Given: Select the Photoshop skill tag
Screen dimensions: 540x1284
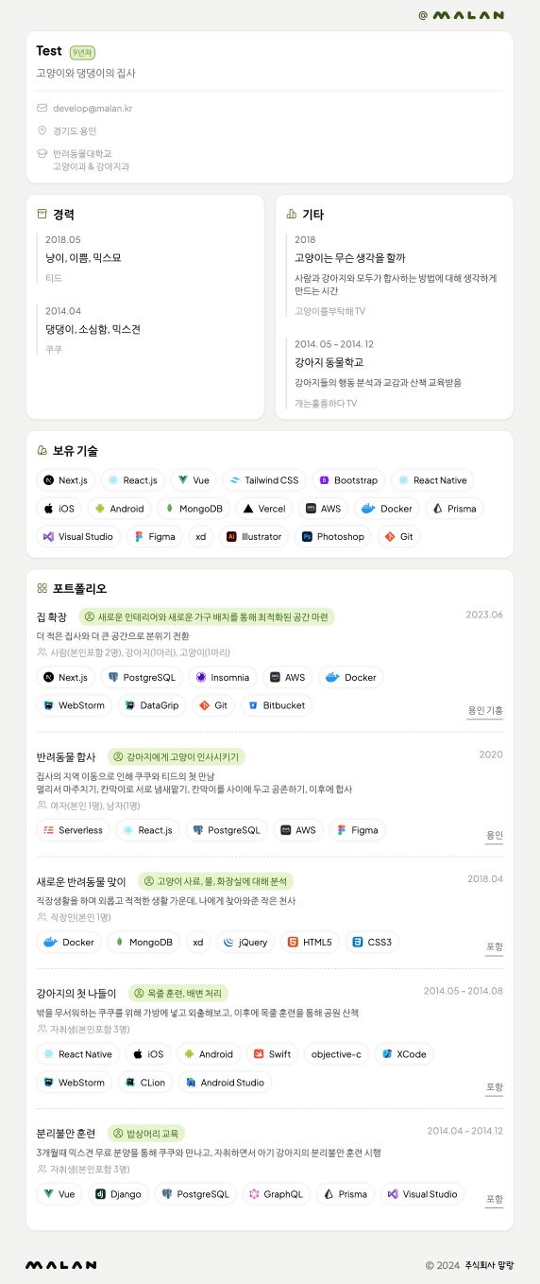Looking at the screenshot, I should (332, 536).
